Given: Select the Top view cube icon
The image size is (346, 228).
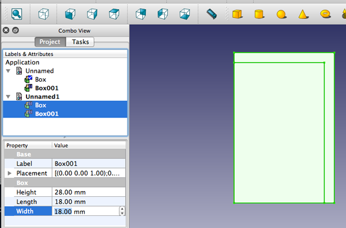Looking at the screenshot, I should click(92, 14).
